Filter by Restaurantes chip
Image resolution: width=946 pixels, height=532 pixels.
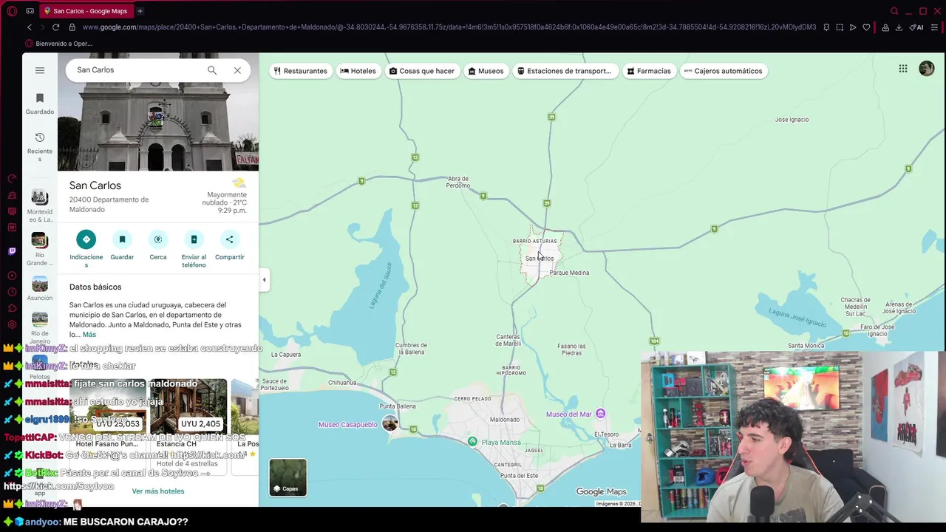pyautogui.click(x=300, y=71)
